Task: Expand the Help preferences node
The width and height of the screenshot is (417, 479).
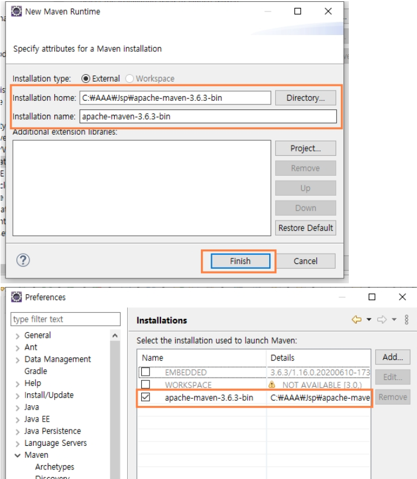Action: point(18,384)
